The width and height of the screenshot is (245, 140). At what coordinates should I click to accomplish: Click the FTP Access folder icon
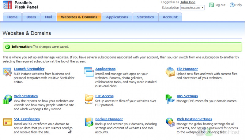tap(89, 99)
